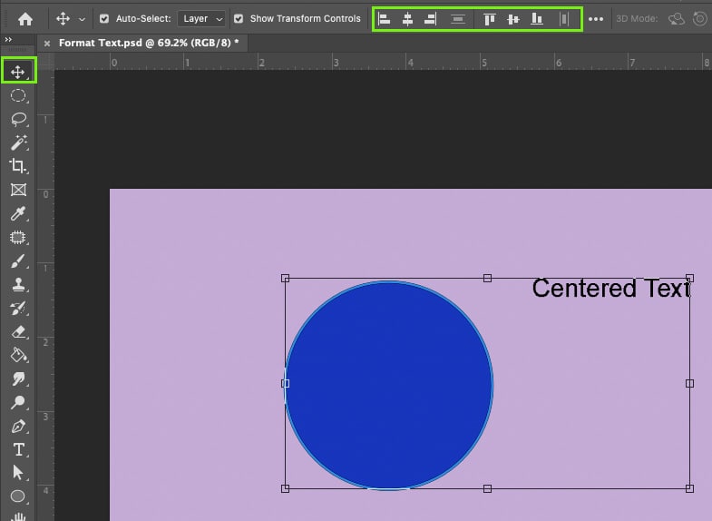Select the Elliptical Marquee tool
The width and height of the screenshot is (712, 521).
[17, 95]
